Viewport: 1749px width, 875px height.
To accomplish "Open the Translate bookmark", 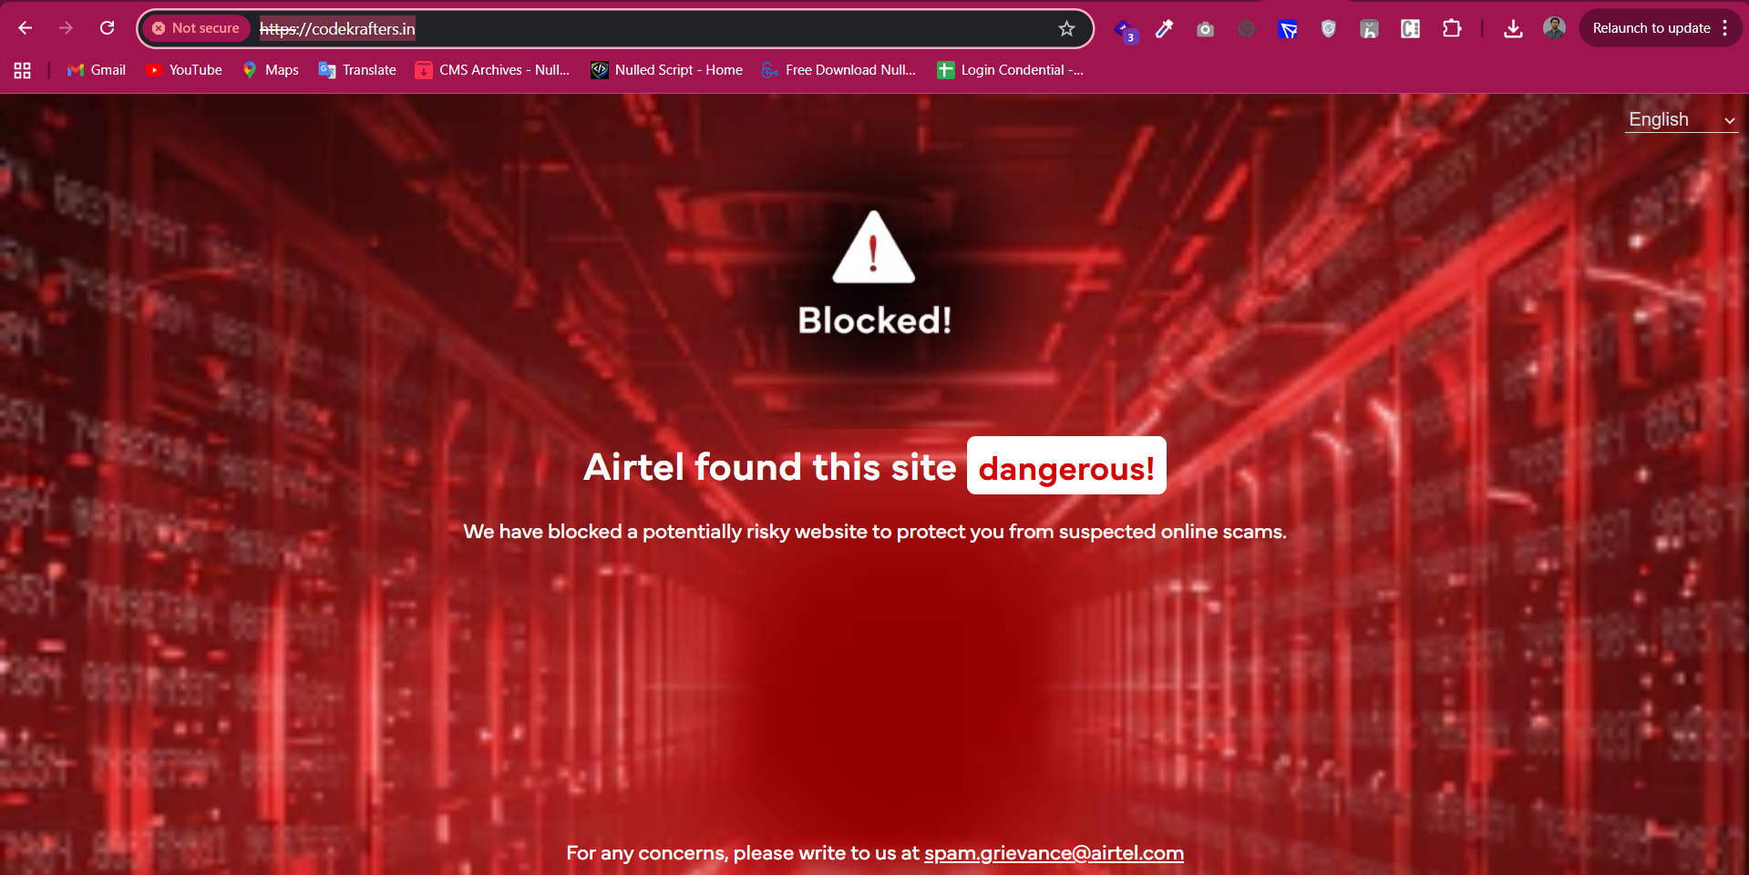I will click(357, 70).
